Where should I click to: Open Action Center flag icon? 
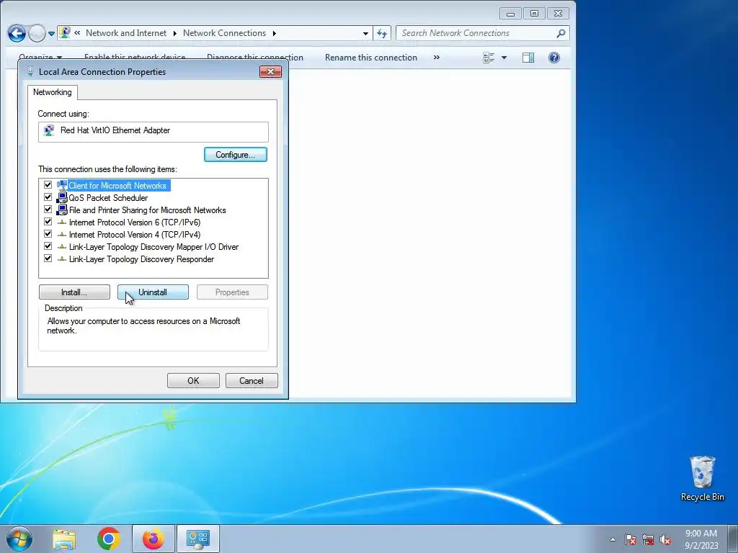click(630, 539)
